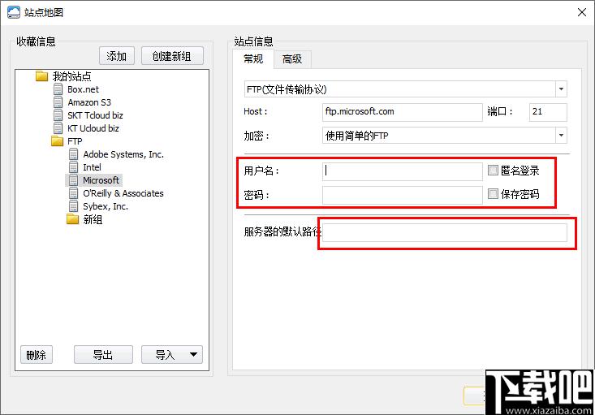The width and height of the screenshot is (595, 415).
Task: Click the Amazon S3 server icon
Action: [x=58, y=102]
